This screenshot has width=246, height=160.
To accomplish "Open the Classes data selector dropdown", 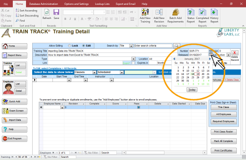I will 94,72.
